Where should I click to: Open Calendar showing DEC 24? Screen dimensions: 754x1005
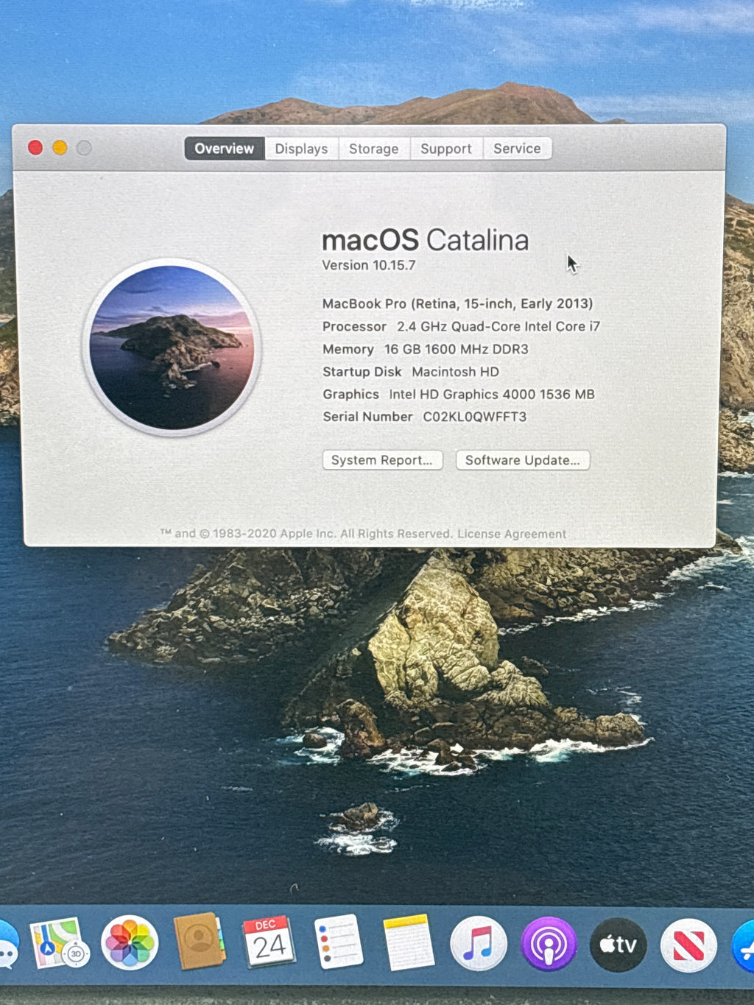point(269,942)
